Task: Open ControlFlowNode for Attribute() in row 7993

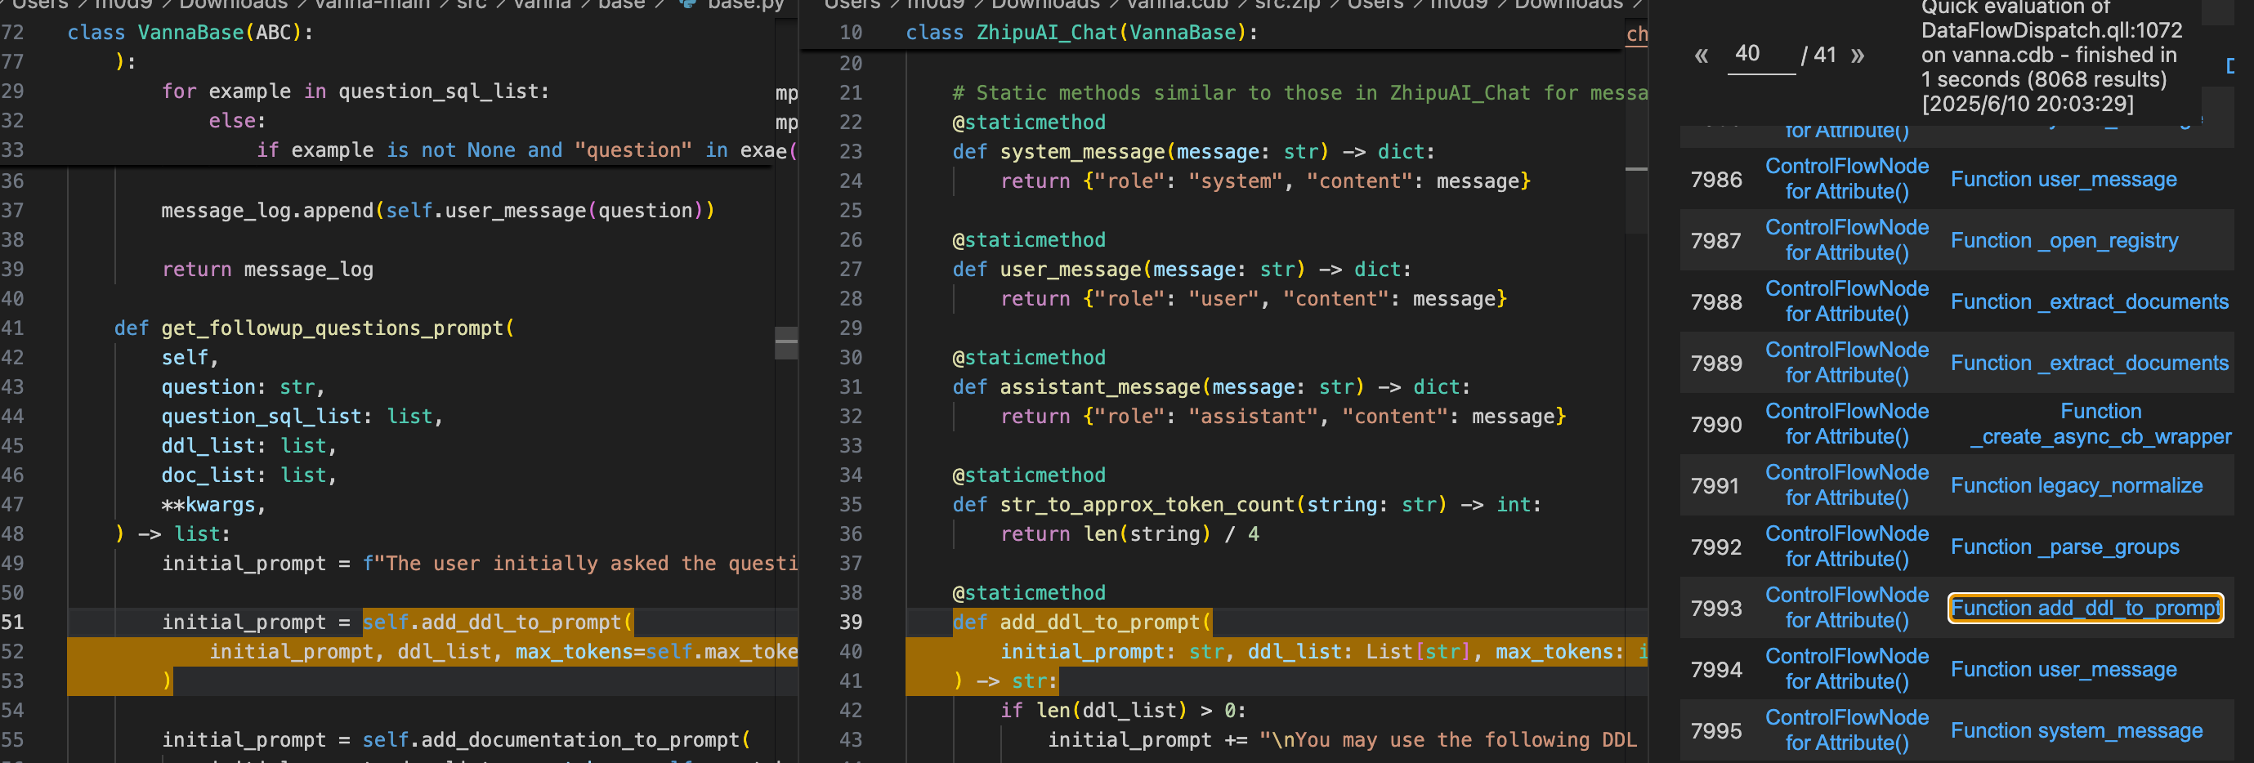Action: [1846, 607]
